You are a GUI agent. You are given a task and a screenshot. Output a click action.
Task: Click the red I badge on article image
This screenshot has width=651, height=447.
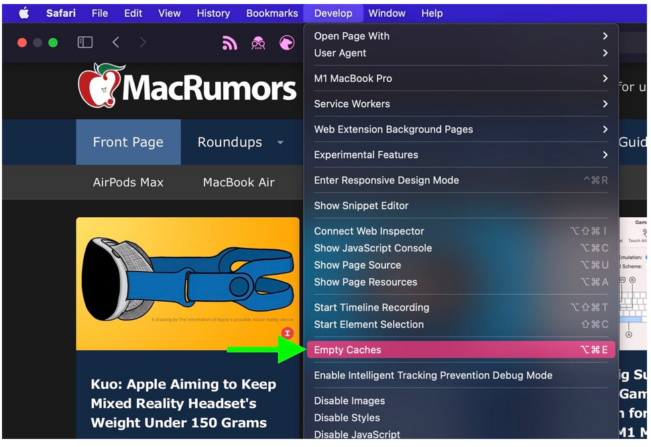click(288, 333)
